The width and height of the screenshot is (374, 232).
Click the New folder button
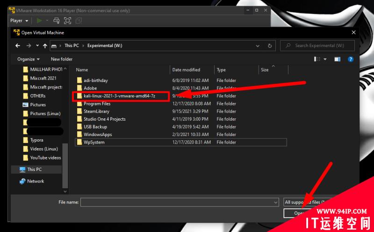pos(62,59)
